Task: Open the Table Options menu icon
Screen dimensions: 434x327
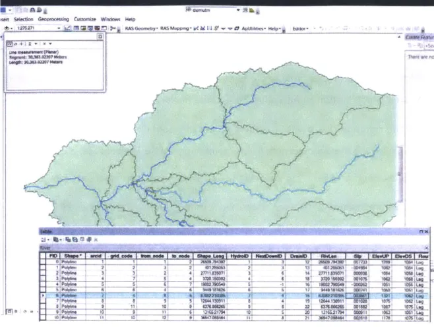Action: [x=45, y=239]
